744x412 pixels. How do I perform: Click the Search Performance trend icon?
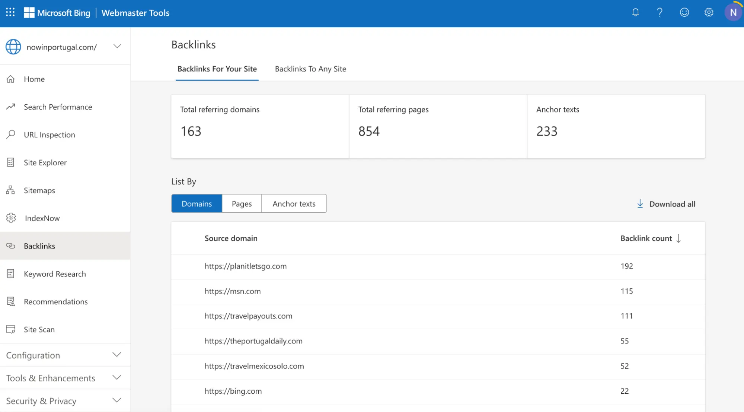11,107
